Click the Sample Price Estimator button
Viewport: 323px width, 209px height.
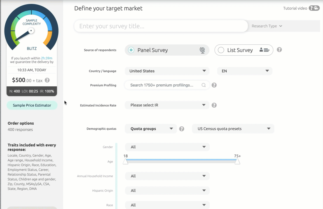pos(32,105)
